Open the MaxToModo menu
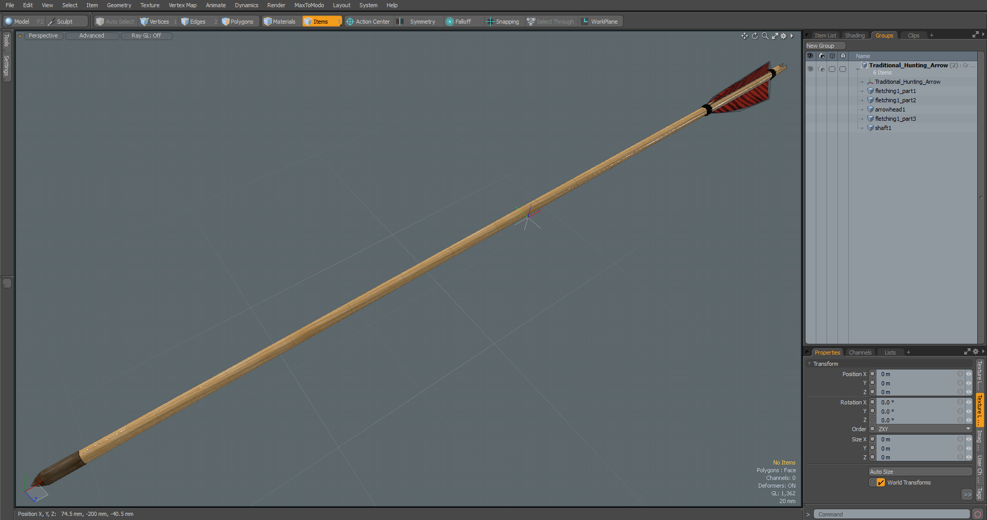This screenshot has height=520, width=987. (x=309, y=5)
